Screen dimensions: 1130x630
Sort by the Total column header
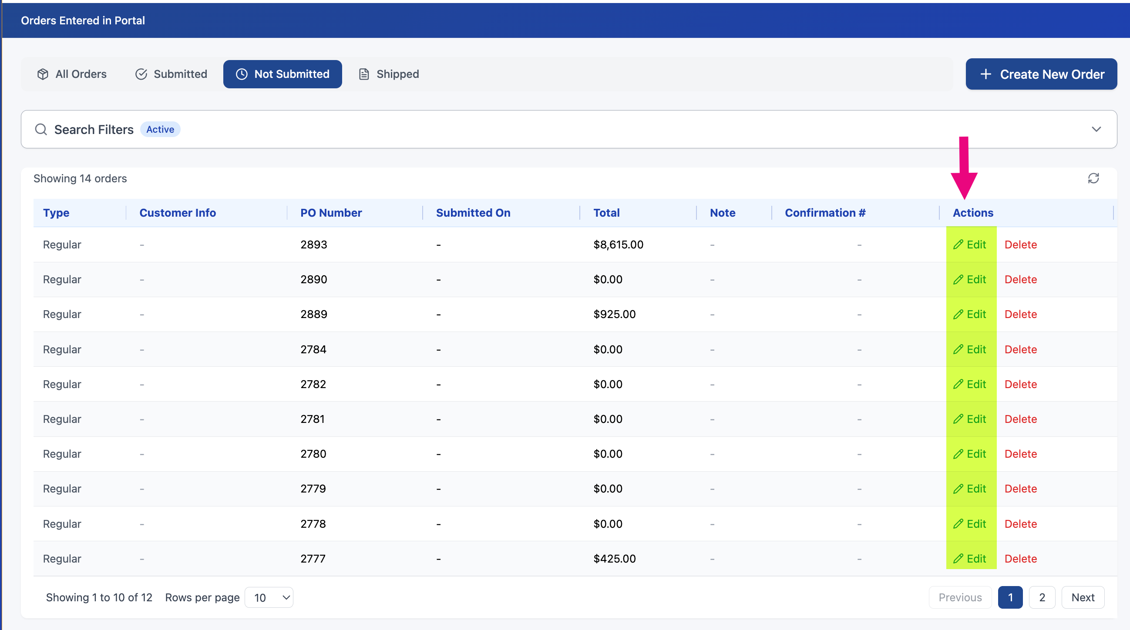[606, 213]
